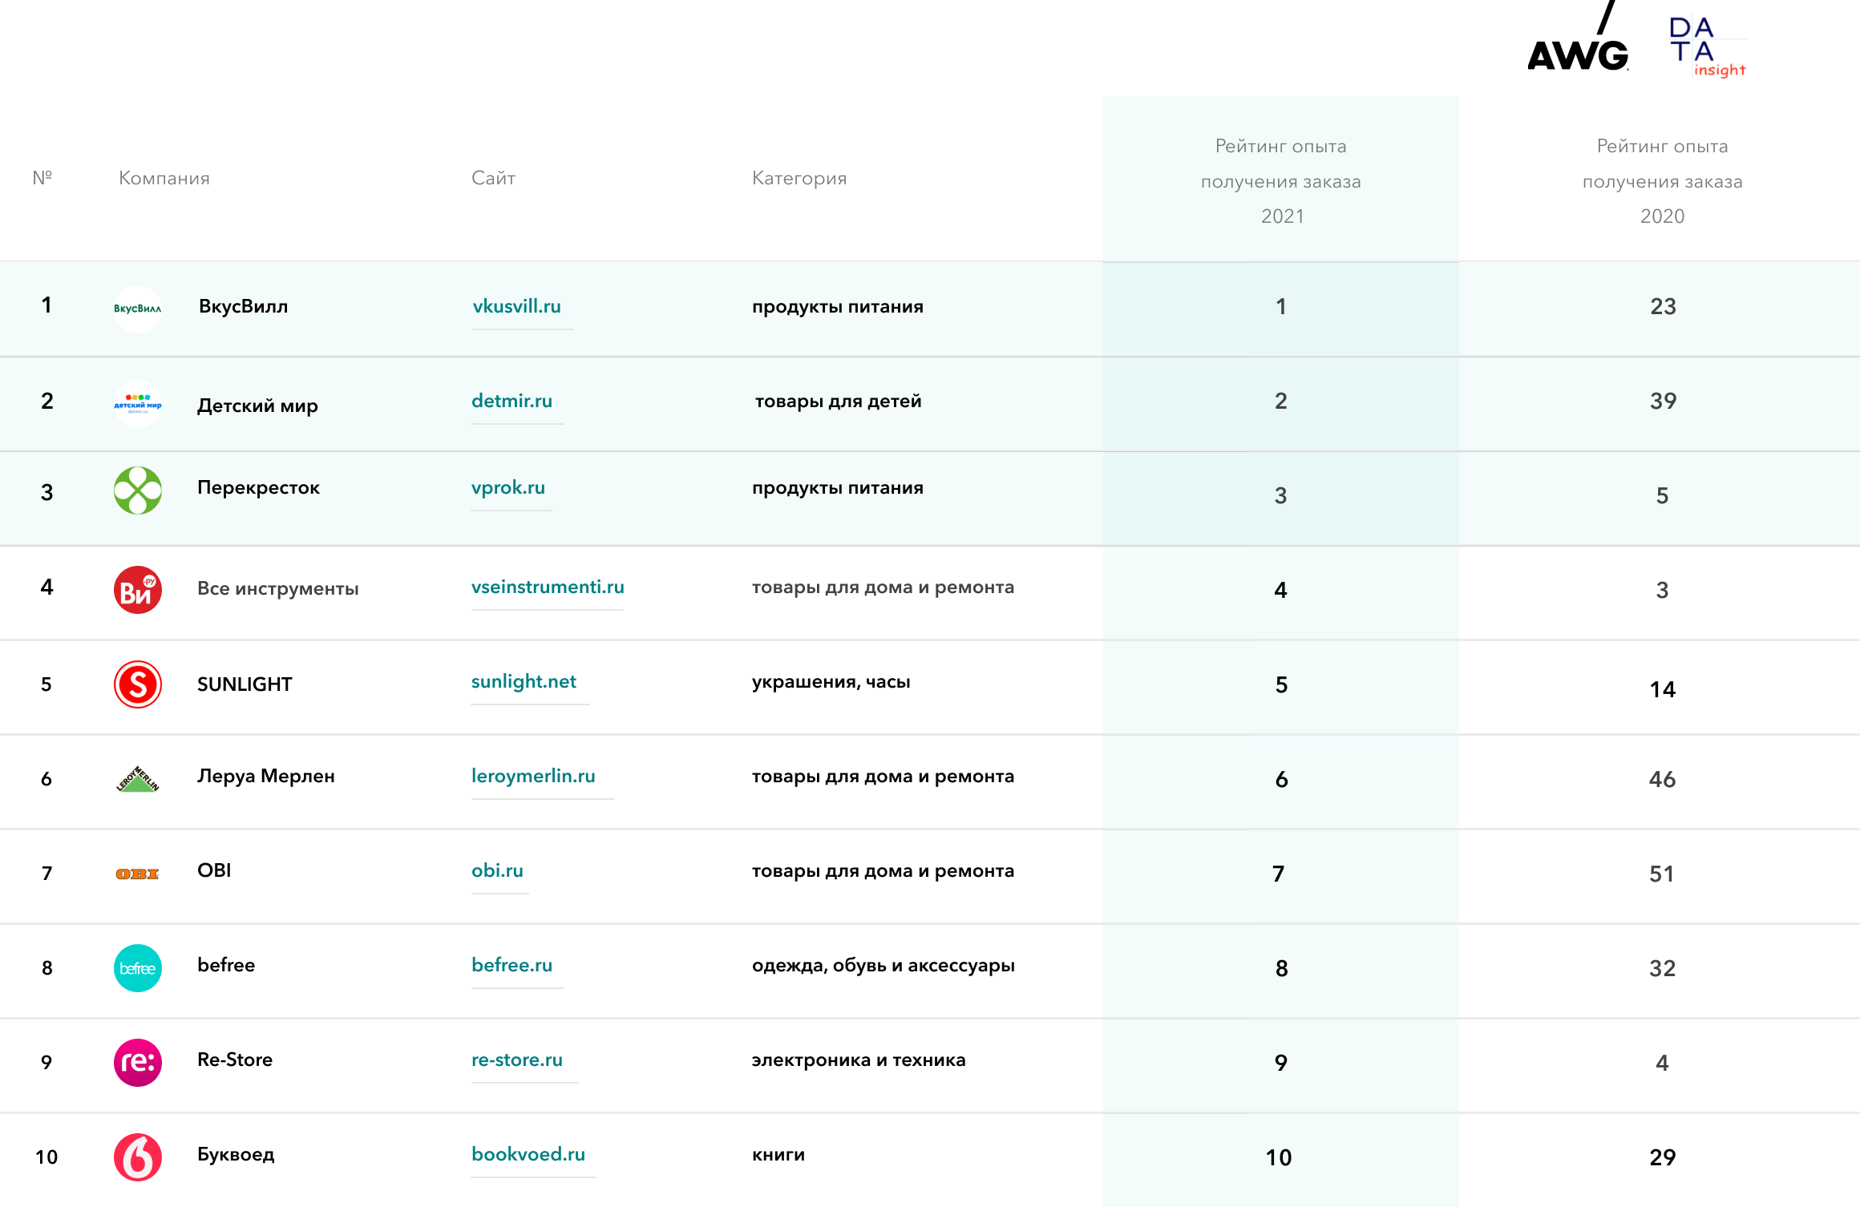
Task: Click the red Все инструменты logo
Action: click(x=138, y=590)
